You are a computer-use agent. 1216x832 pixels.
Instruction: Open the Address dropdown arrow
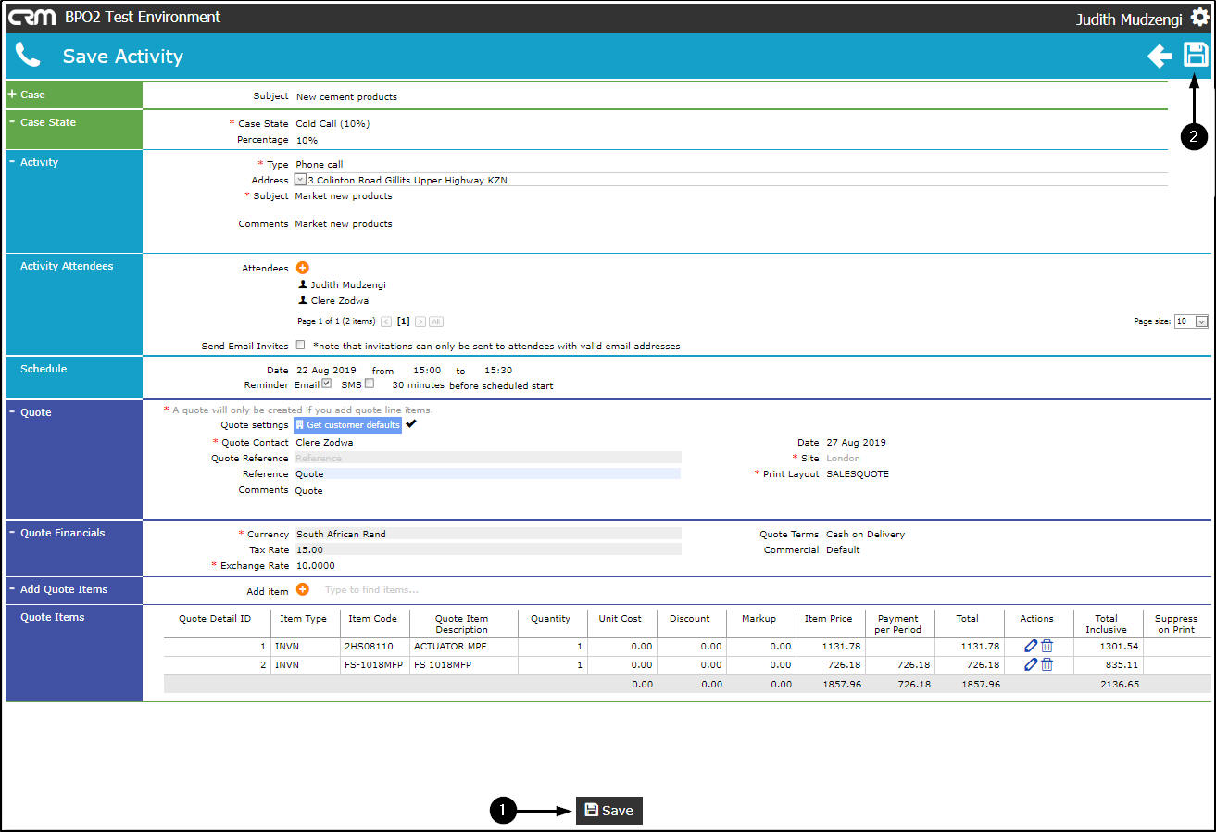pyautogui.click(x=300, y=180)
